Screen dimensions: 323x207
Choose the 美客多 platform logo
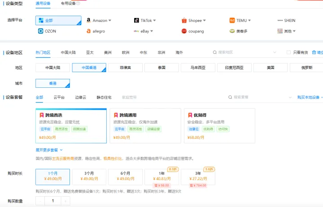(x=232, y=31)
